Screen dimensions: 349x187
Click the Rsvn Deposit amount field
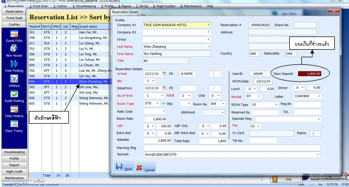pos(309,73)
